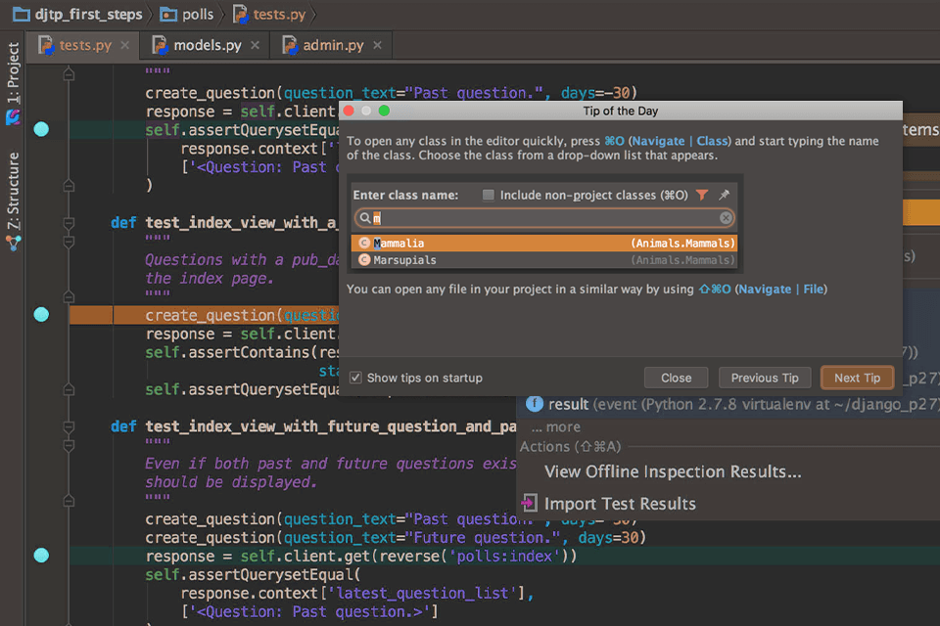Click the Import Test Results icon
This screenshot has width=940, height=626.
[x=529, y=503]
